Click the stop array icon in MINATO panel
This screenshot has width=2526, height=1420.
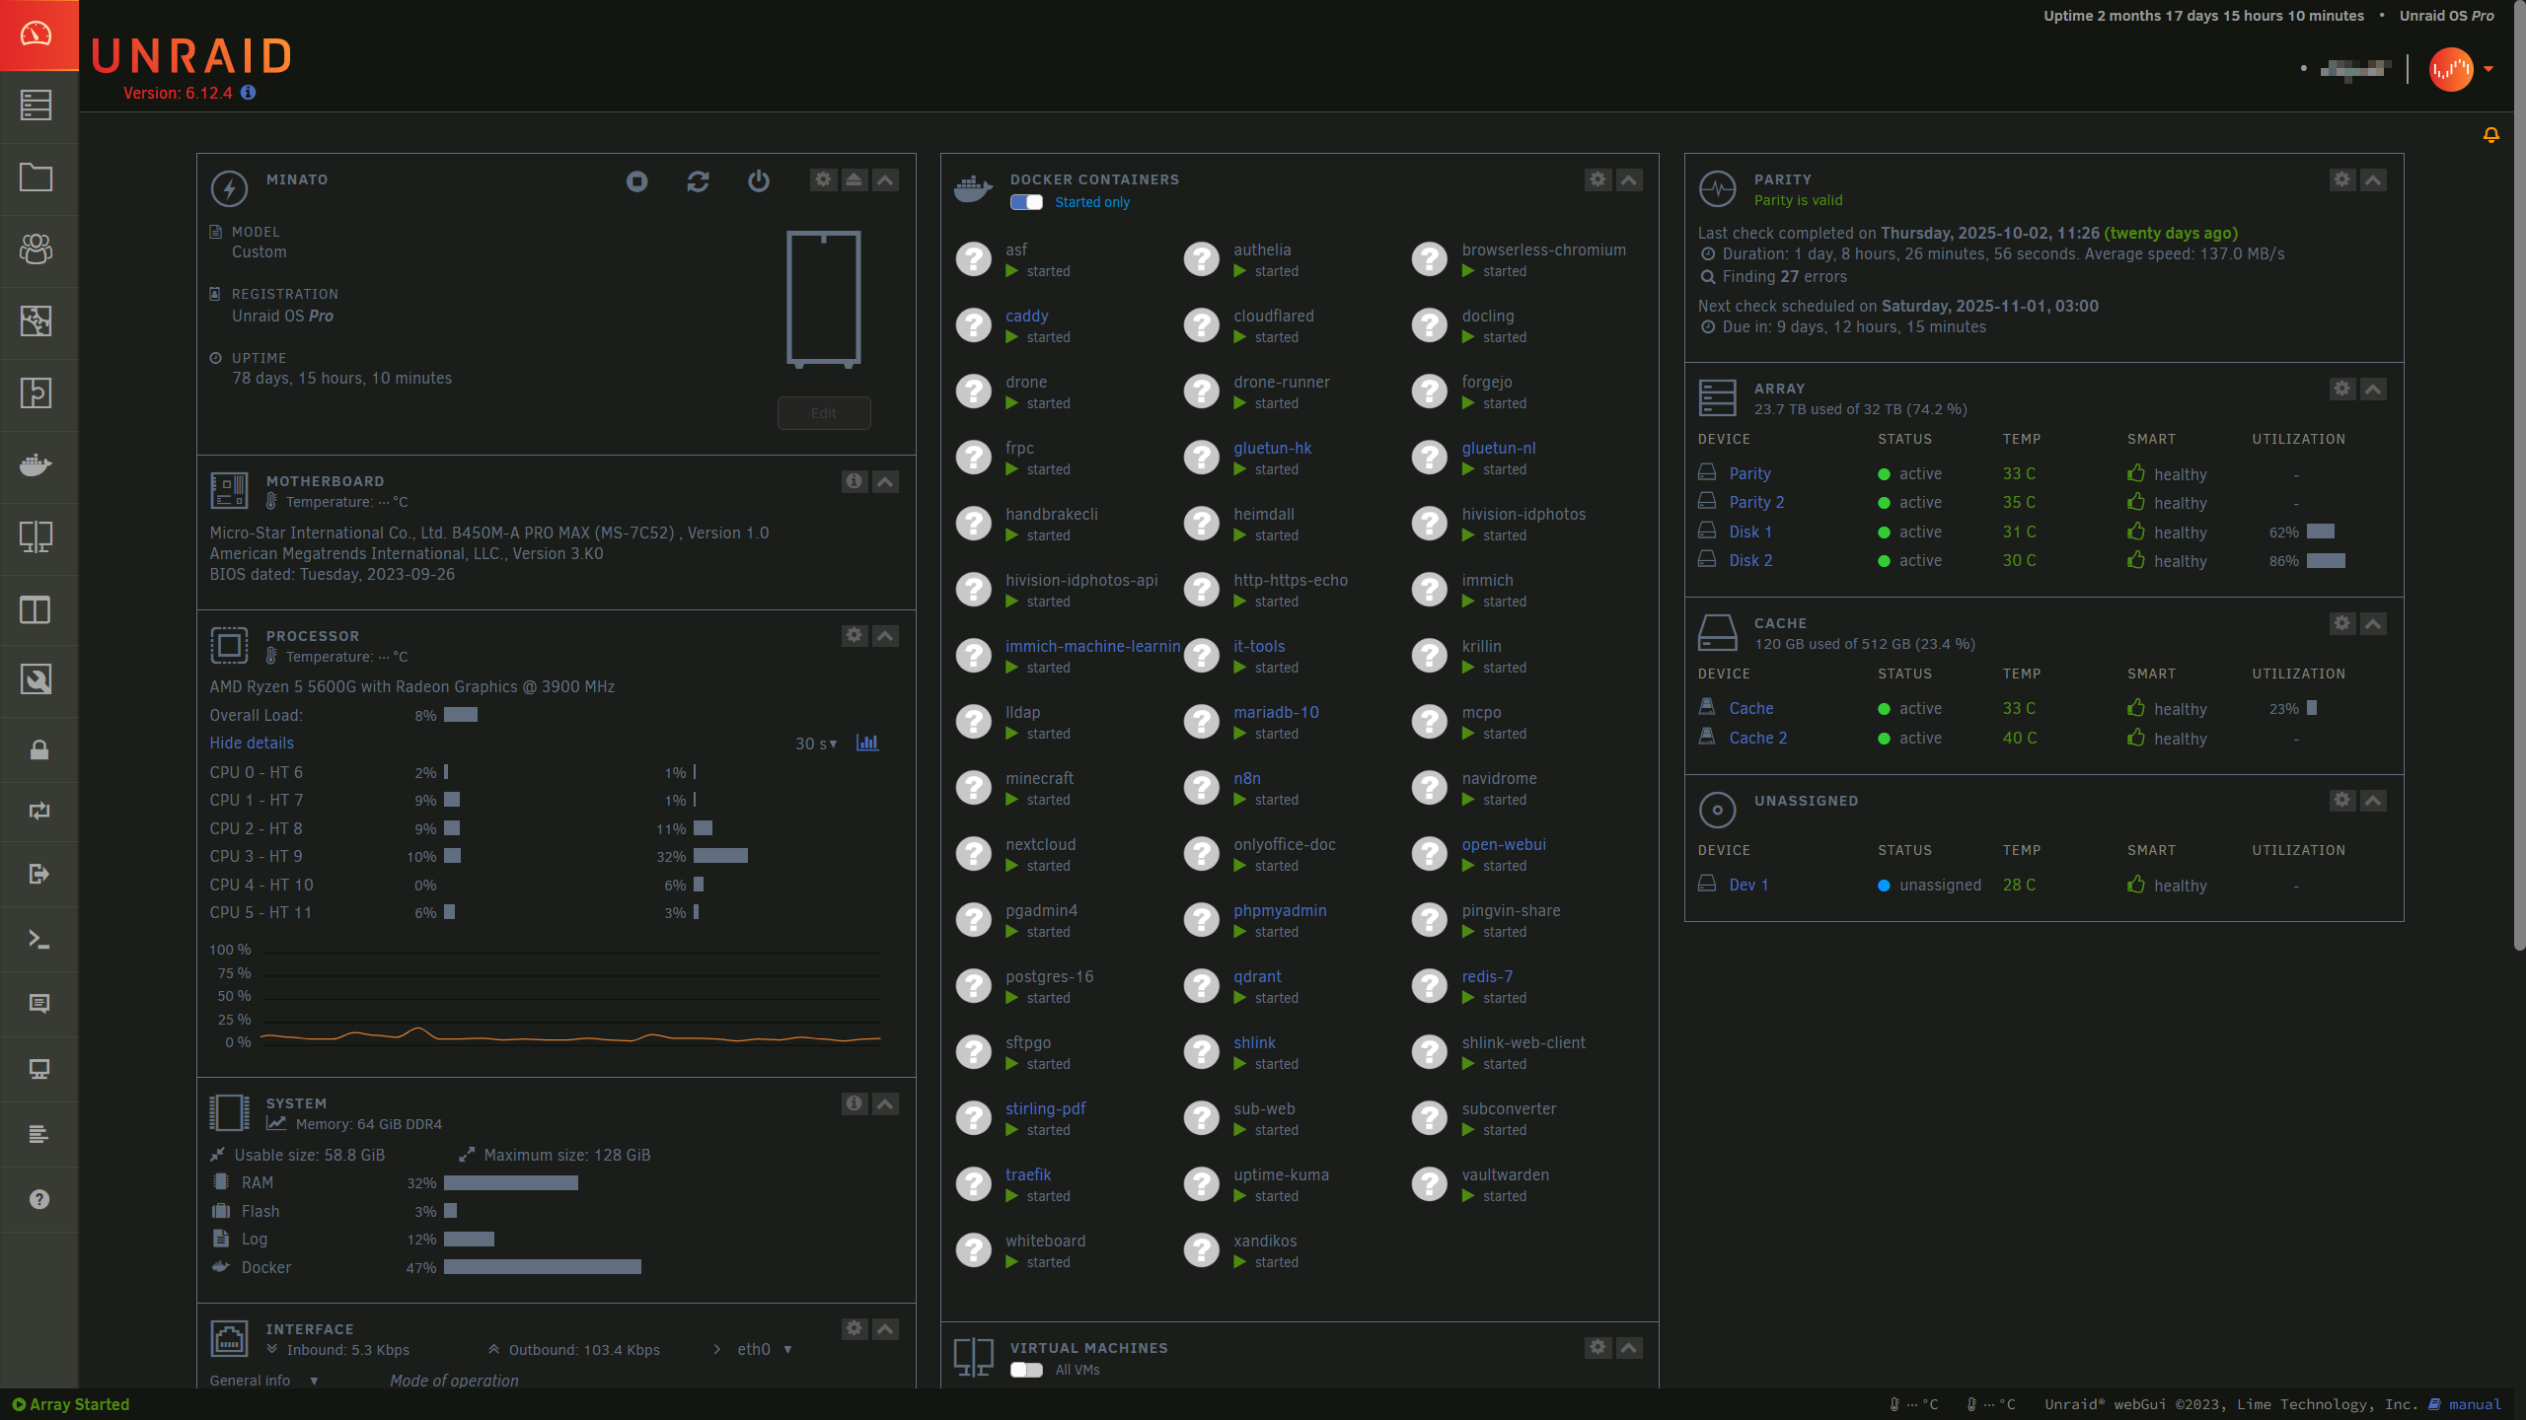[636, 181]
